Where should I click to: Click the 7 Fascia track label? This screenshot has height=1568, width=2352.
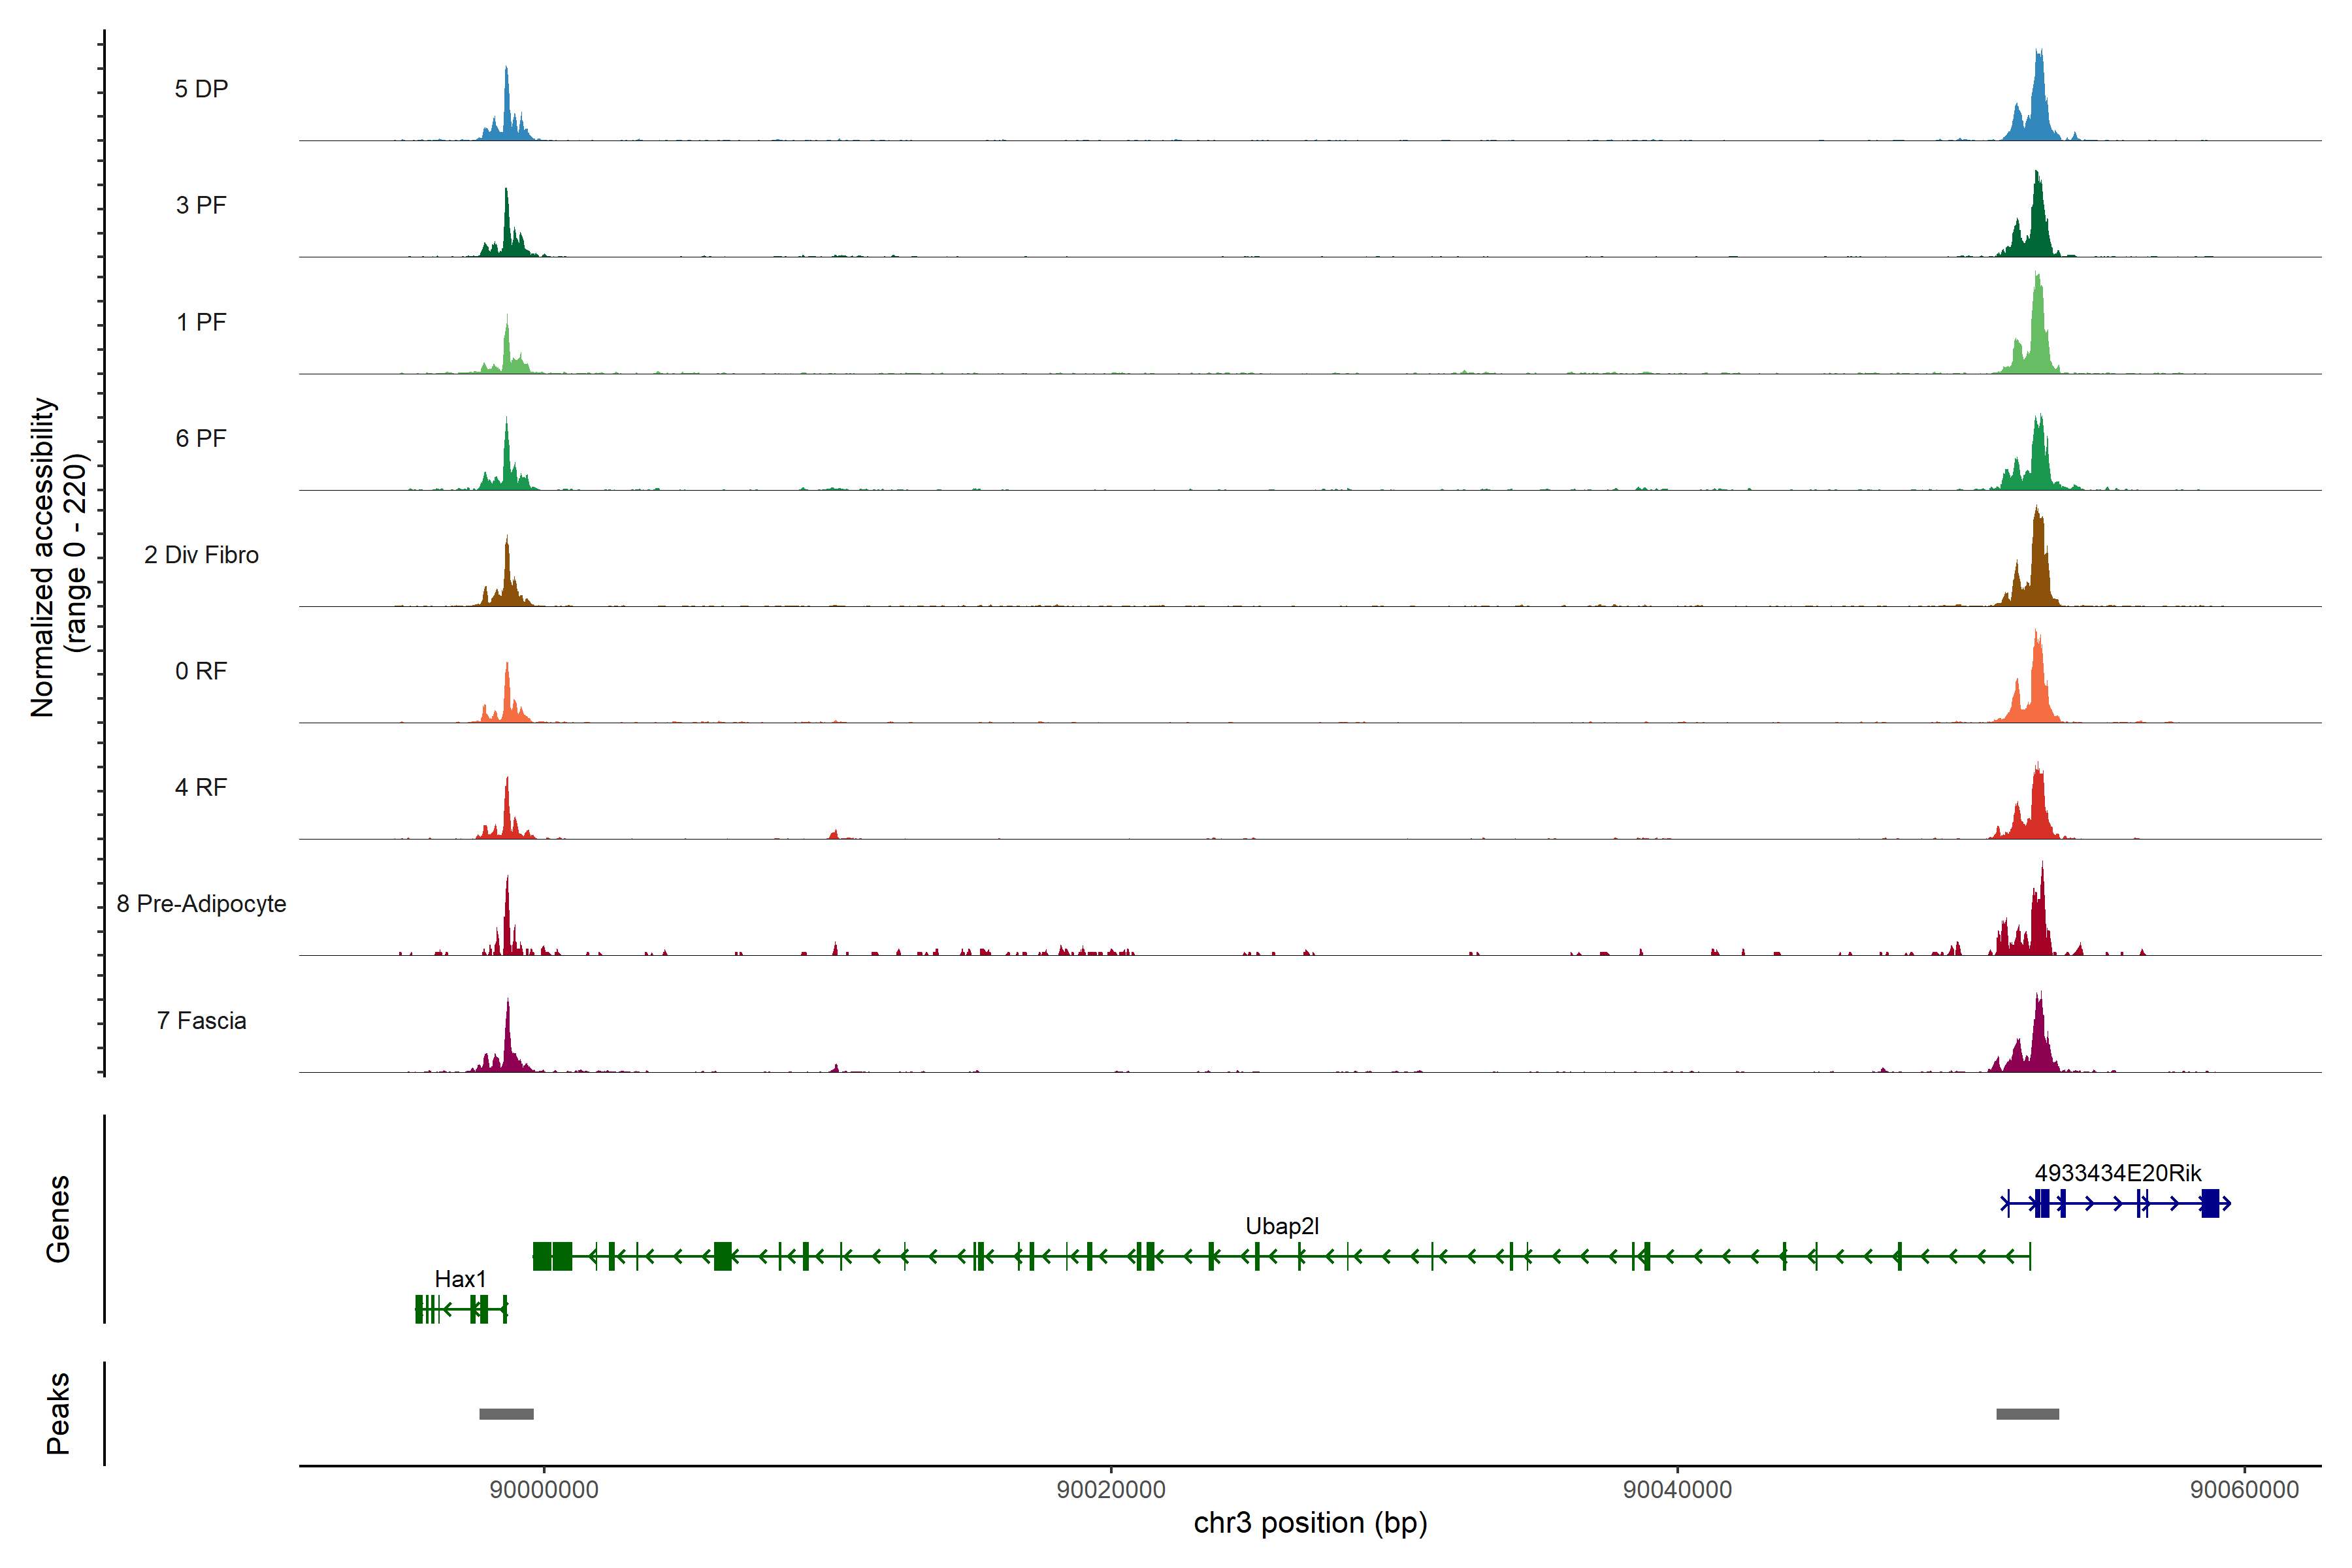[x=201, y=1020]
